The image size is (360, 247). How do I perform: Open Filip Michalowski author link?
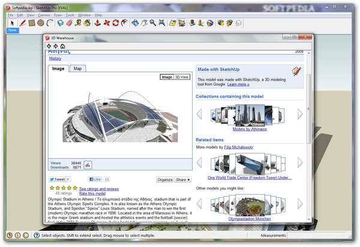pyautogui.click(x=238, y=147)
